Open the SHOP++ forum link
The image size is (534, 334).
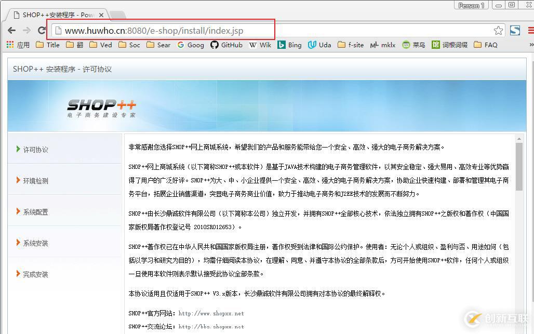(x=211, y=327)
